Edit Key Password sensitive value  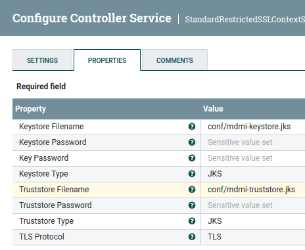[x=240, y=158]
